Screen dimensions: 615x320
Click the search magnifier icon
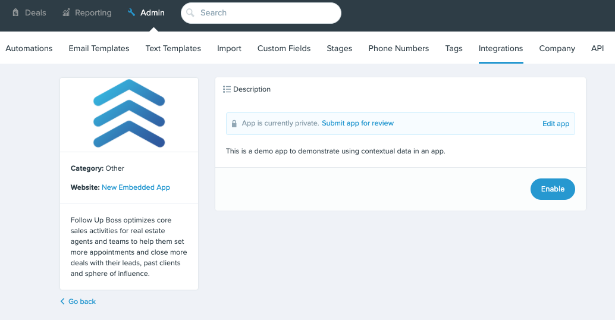[x=190, y=12]
